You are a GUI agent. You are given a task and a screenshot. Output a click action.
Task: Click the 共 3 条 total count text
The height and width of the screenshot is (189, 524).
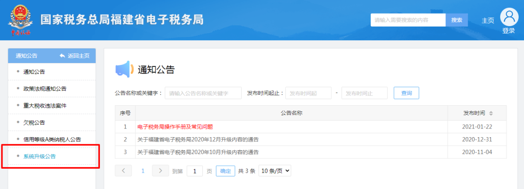pos(246,171)
